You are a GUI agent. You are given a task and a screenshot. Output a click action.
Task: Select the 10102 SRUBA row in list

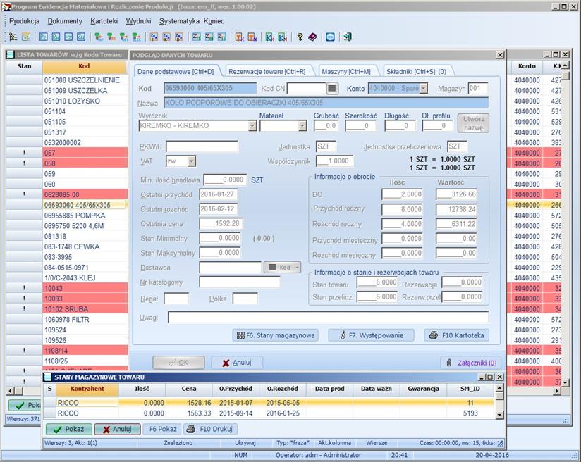tap(76, 308)
